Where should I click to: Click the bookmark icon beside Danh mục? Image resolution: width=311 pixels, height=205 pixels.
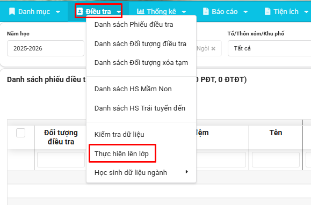pos(12,11)
